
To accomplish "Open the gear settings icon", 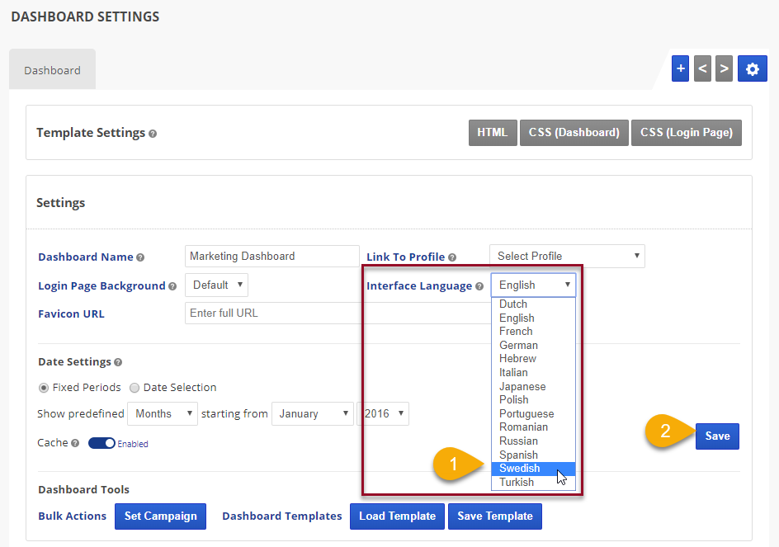I will tap(752, 69).
